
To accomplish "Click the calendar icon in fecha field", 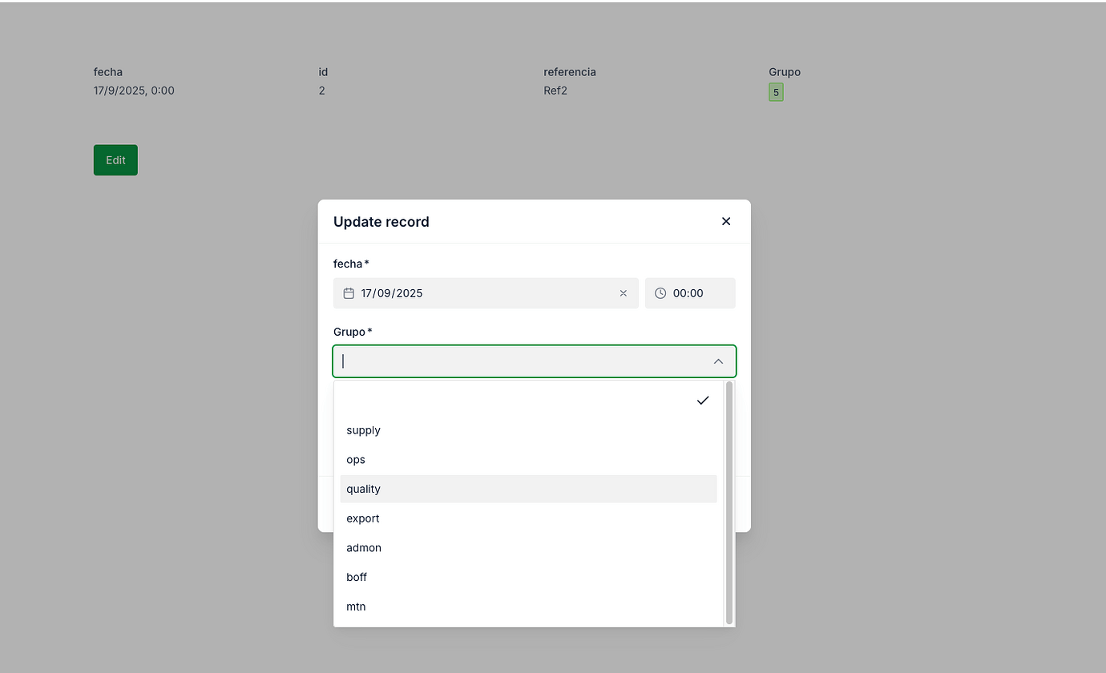I will click(349, 293).
